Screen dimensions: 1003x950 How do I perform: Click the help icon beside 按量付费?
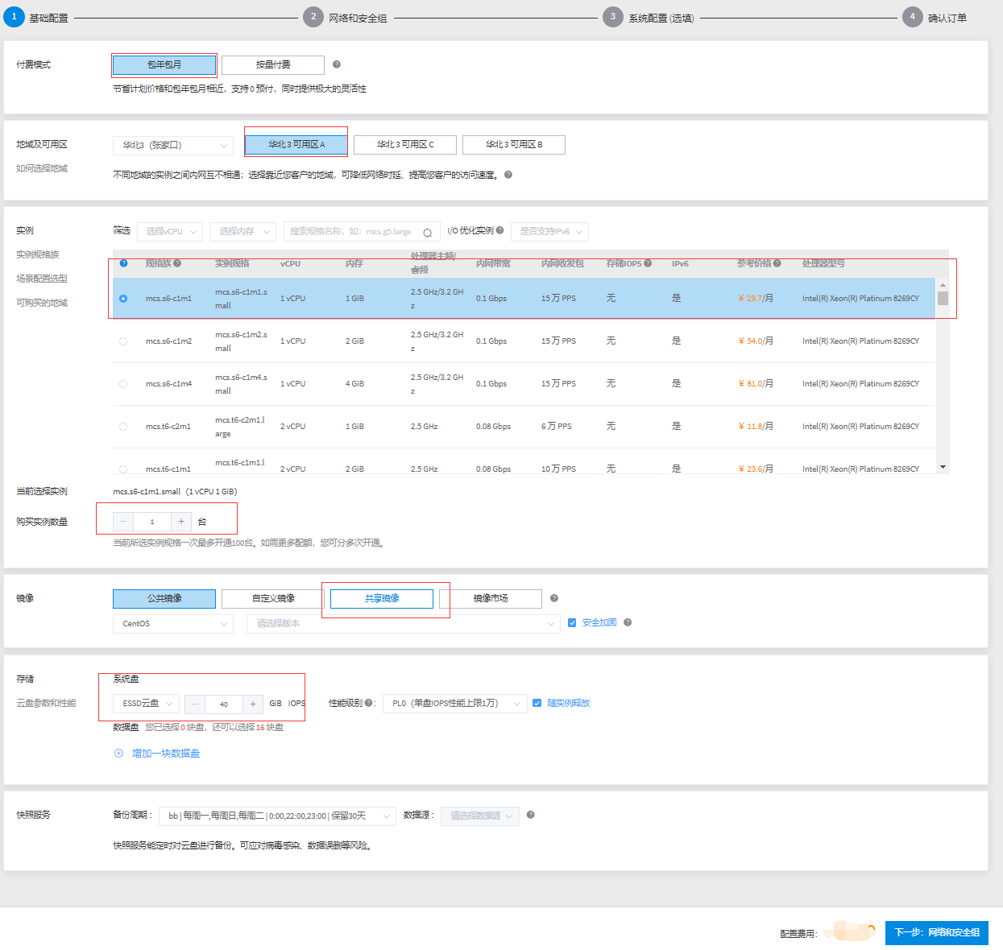click(x=337, y=64)
